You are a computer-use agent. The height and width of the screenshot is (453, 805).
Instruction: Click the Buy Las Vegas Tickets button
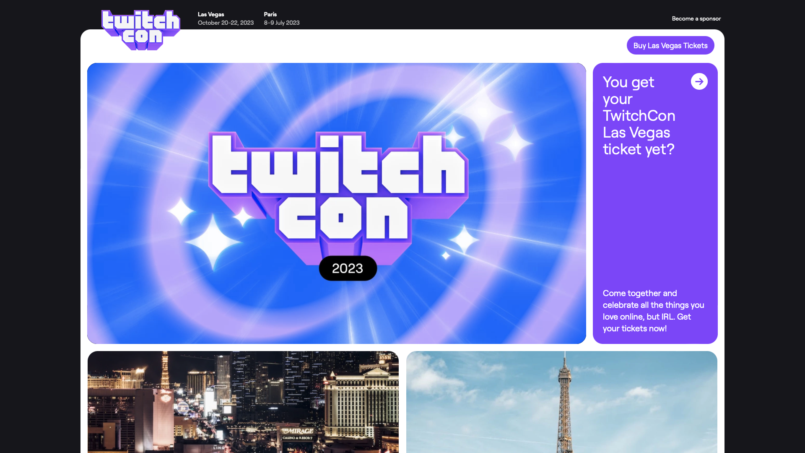coord(670,45)
